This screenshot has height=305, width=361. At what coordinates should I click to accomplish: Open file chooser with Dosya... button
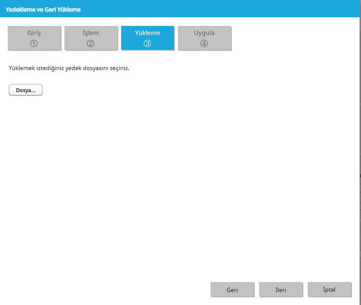(25, 90)
